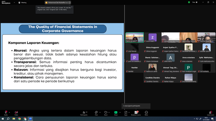
Task: Select the Muhammad Zaki video tile
Action: pos(170,37)
